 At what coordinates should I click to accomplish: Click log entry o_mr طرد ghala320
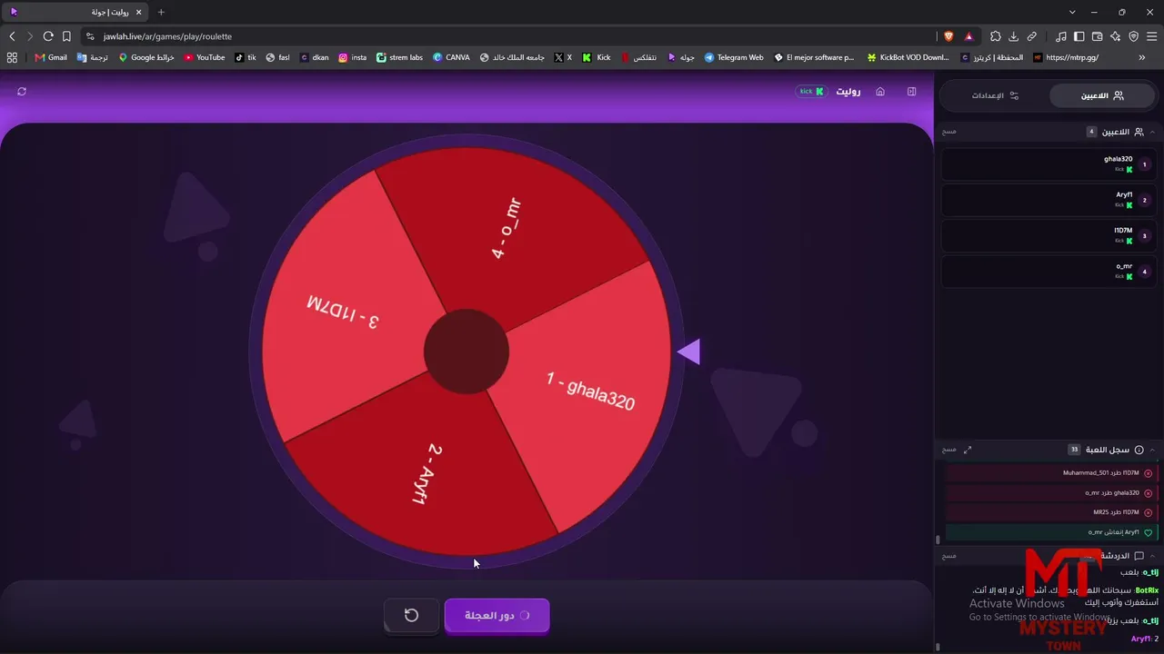pyautogui.click(x=1051, y=493)
